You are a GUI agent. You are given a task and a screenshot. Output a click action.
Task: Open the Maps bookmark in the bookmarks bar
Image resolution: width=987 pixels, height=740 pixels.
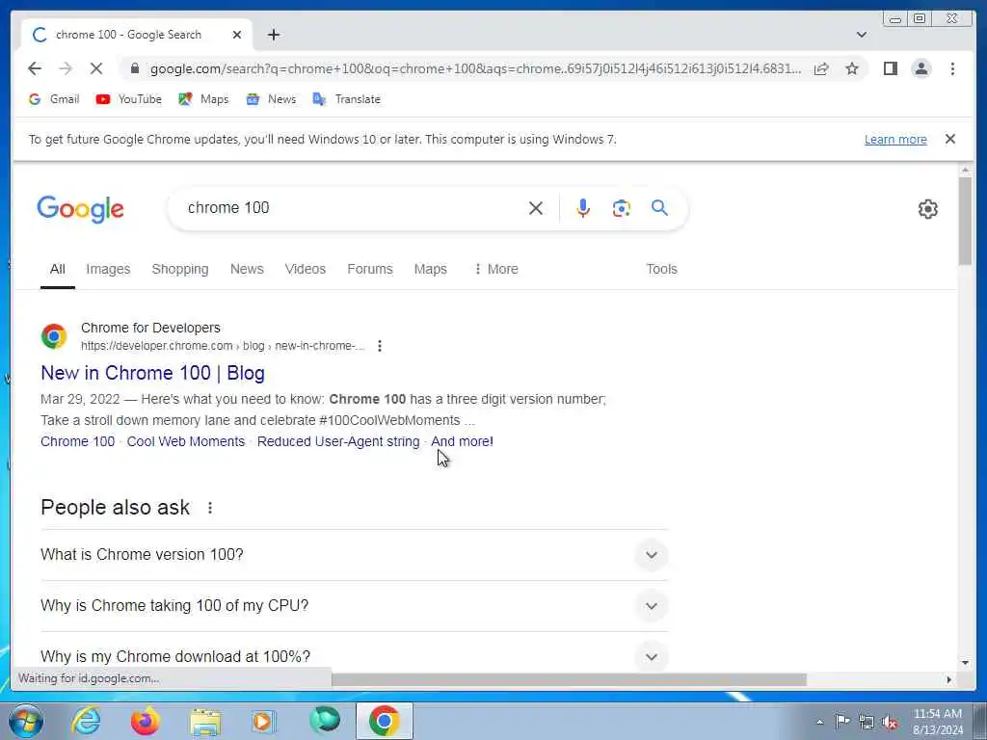click(203, 99)
